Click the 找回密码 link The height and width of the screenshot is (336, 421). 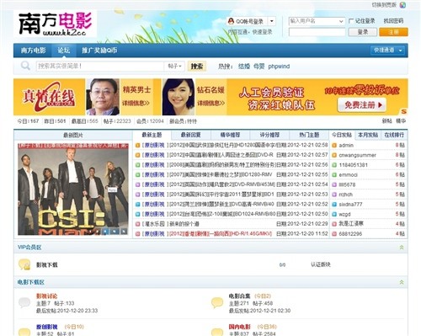point(393,21)
